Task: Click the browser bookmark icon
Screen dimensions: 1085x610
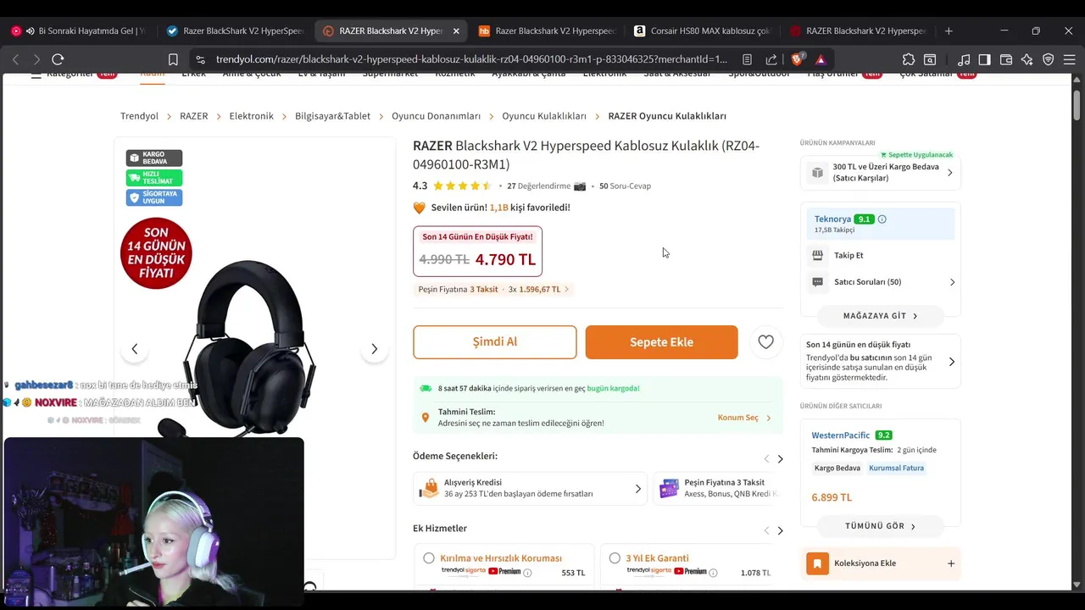Action: click(173, 59)
